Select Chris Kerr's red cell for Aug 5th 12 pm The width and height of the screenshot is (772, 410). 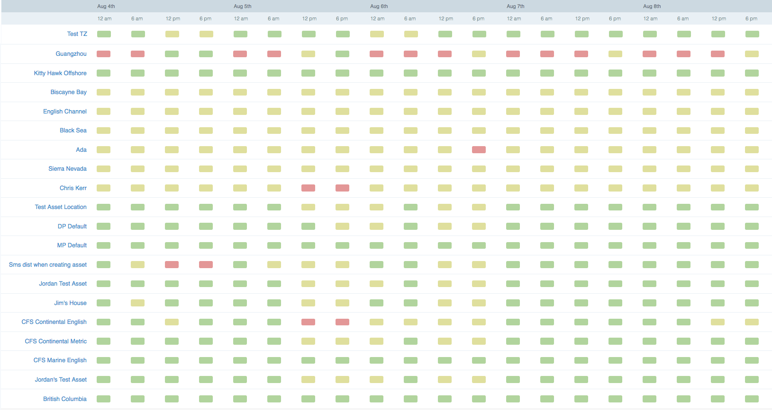(308, 188)
